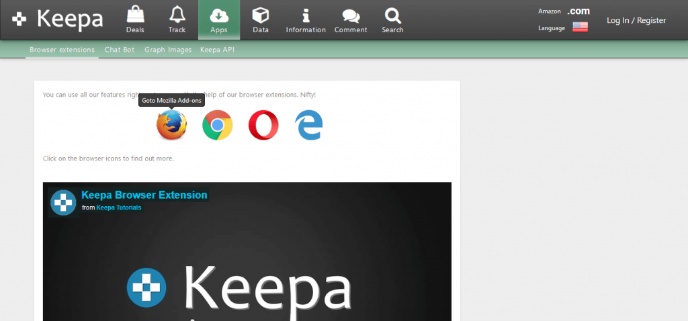Screen dimensions: 688x321
Task: Click the Search magnifier icon
Action: point(392,15)
